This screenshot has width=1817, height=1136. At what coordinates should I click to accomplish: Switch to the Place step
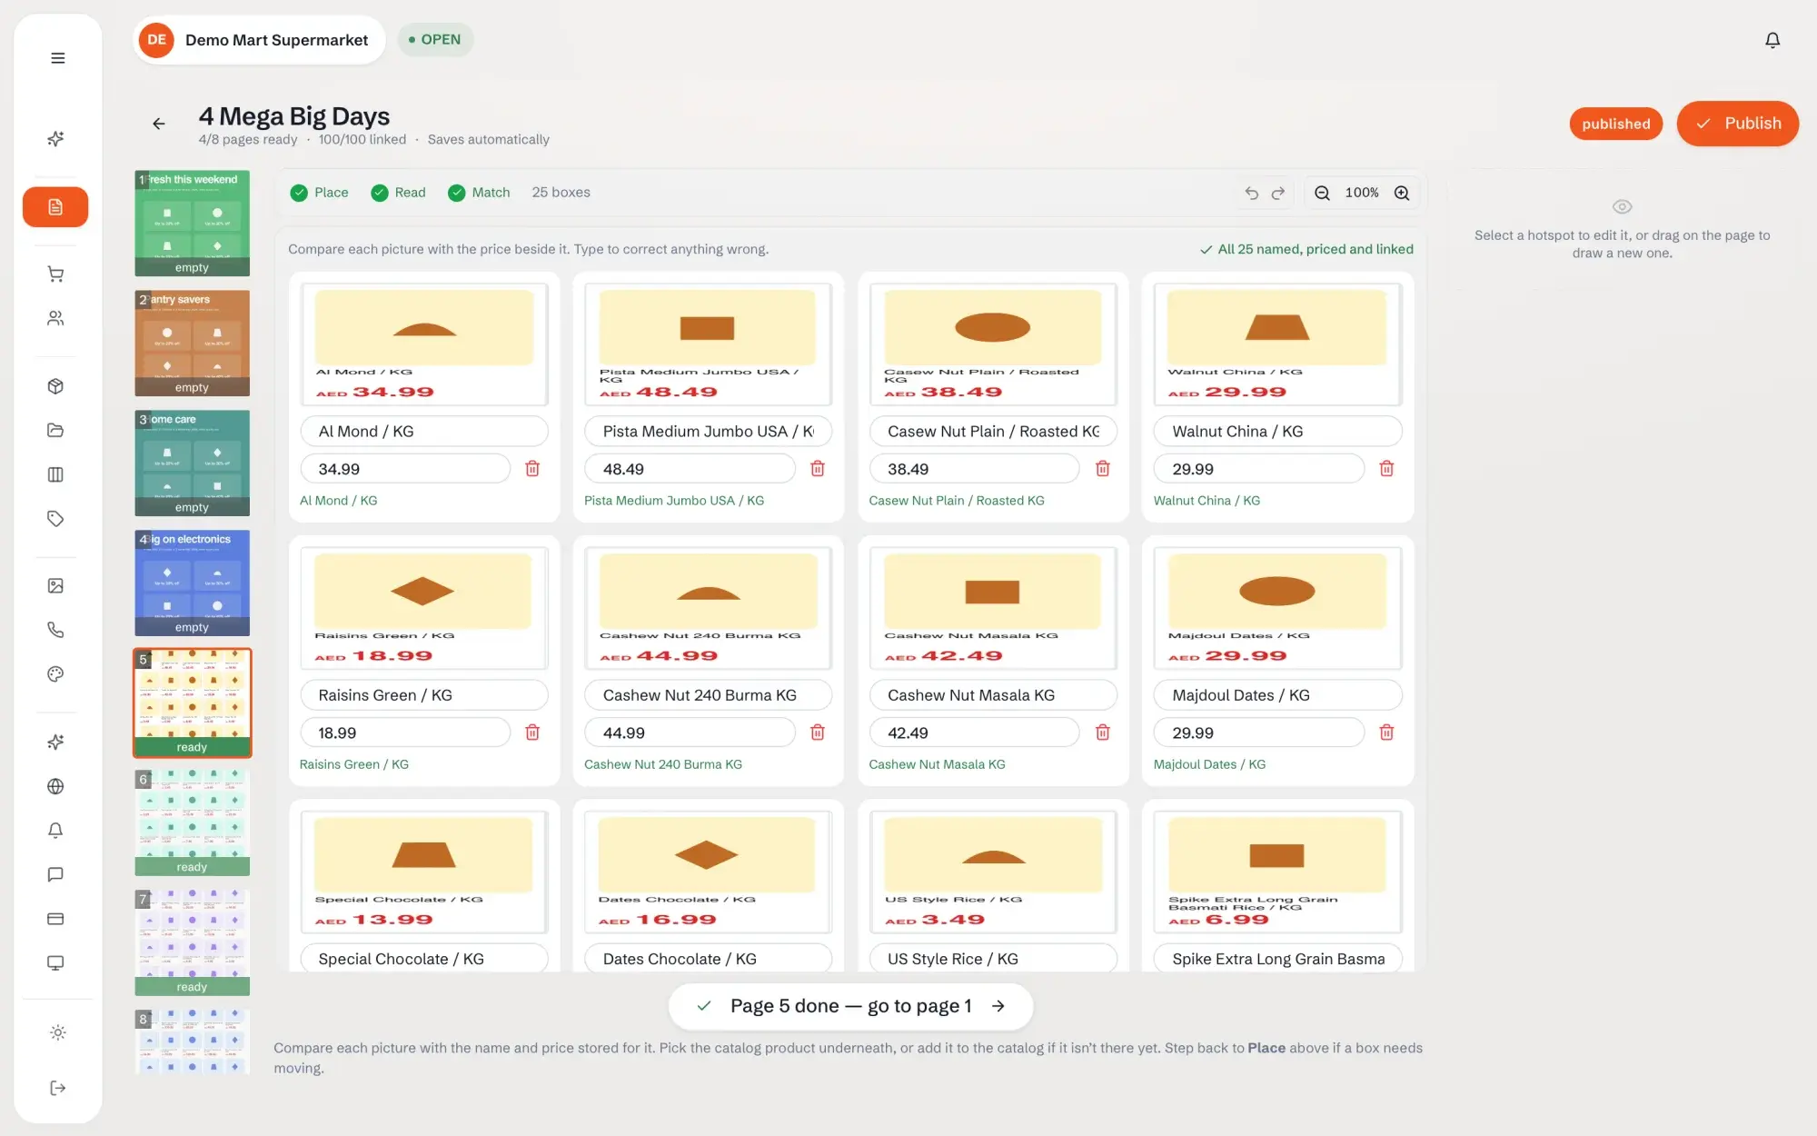pyautogui.click(x=319, y=193)
